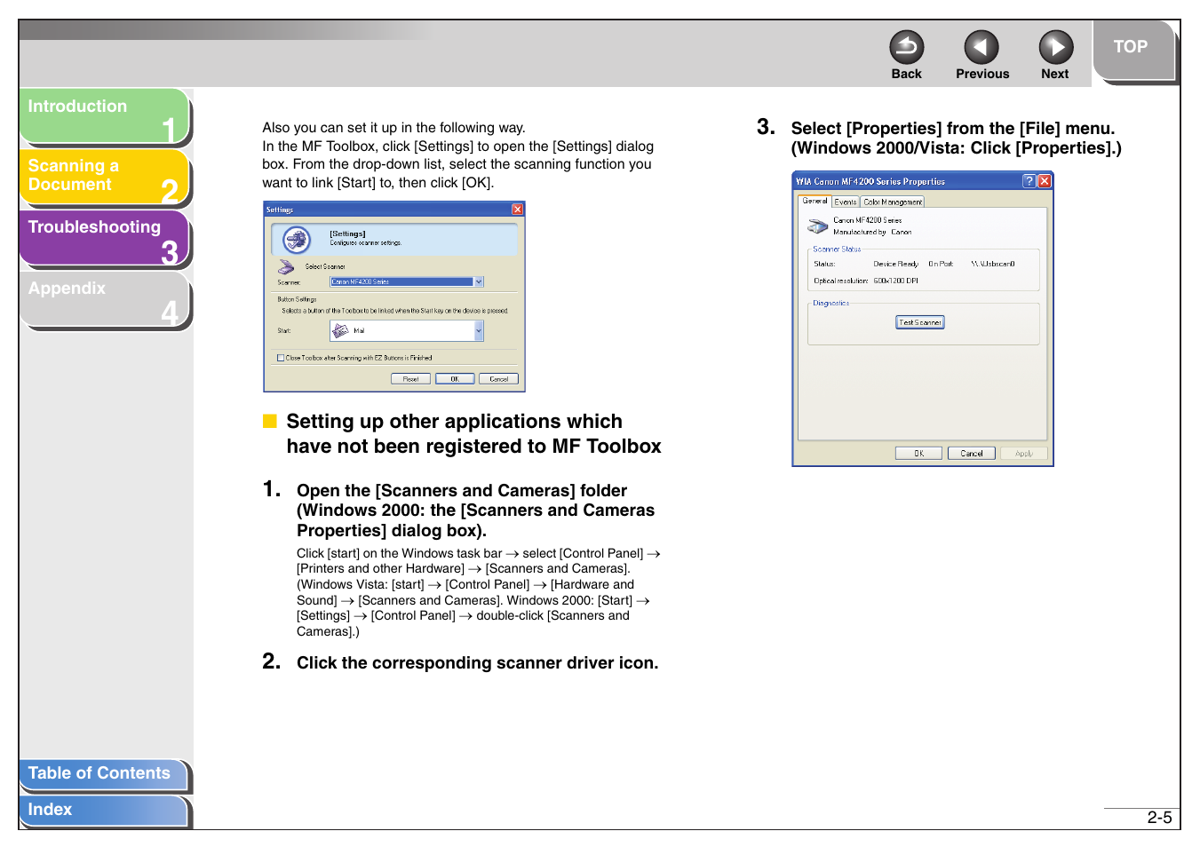Close the WIA Properties dialog
This screenshot has width=1200, height=847.
[x=1045, y=181]
